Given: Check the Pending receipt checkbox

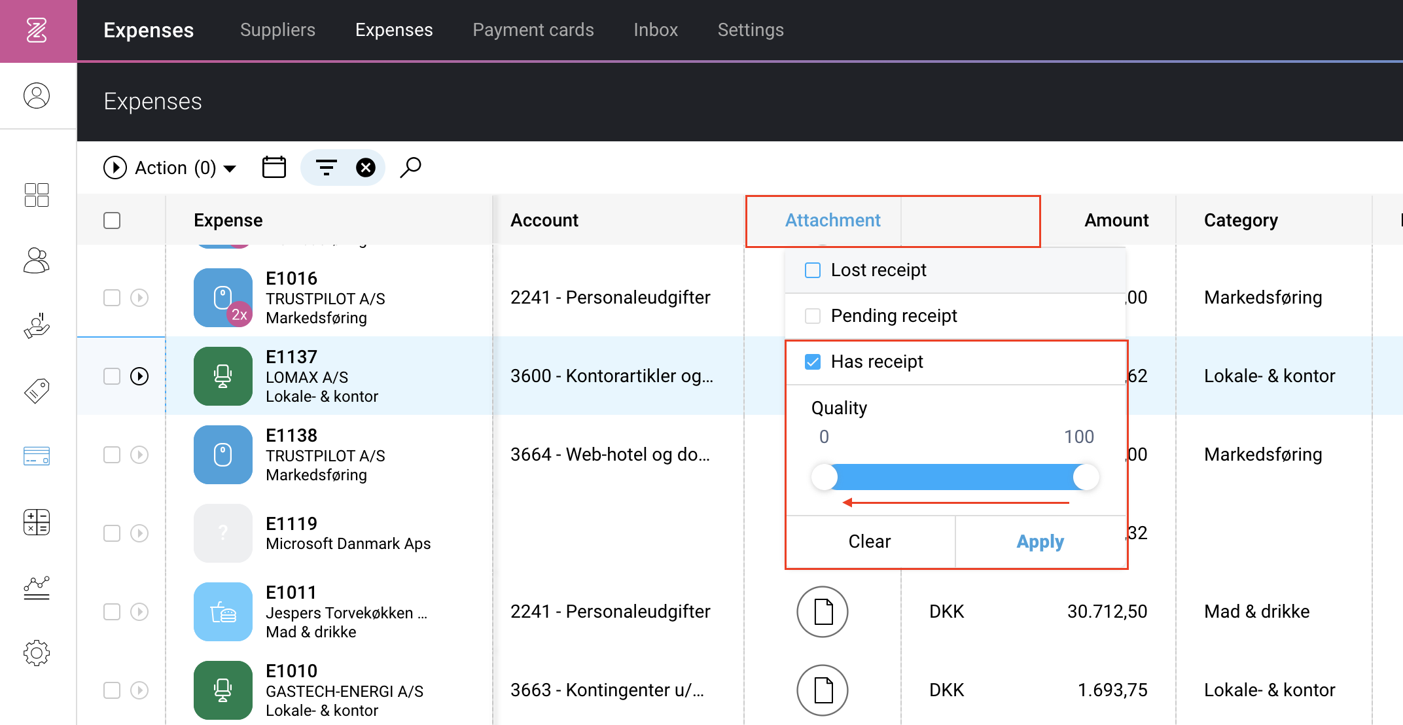Looking at the screenshot, I should click(x=813, y=316).
